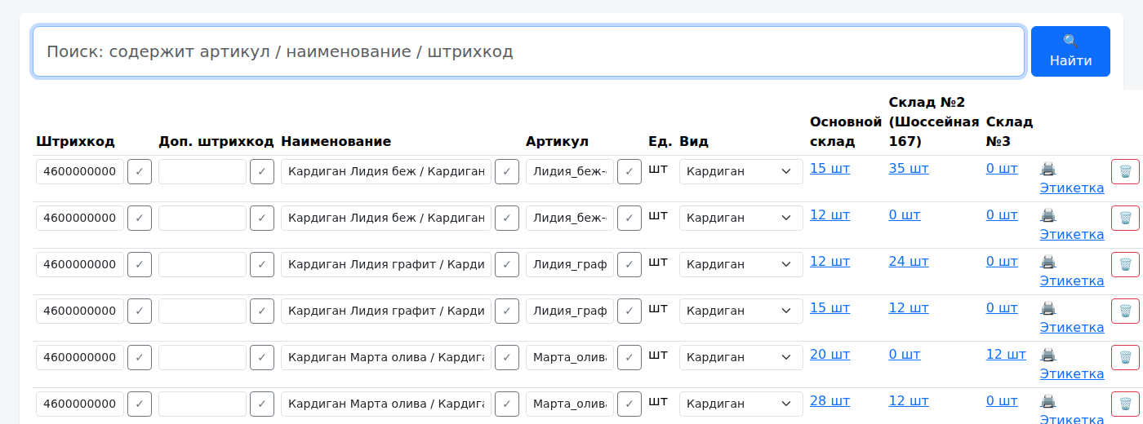Image resolution: width=1143 pixels, height=424 pixels.
Task: Delete the беж row with 35 шт stock
Action: (x=1125, y=171)
